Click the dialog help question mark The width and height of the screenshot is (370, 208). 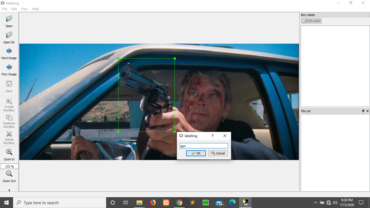click(213, 136)
